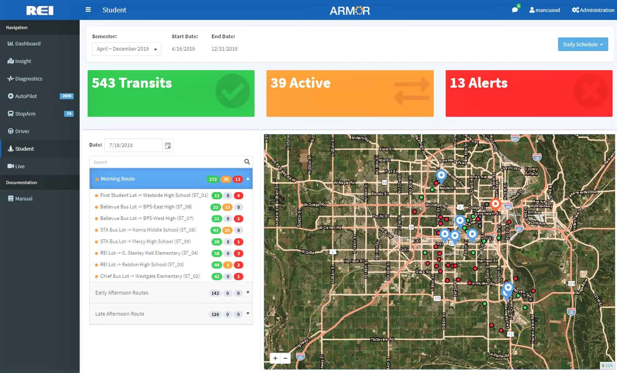Click the hamburger menu icon
Viewport: 617px width, 373px height.
(x=88, y=10)
